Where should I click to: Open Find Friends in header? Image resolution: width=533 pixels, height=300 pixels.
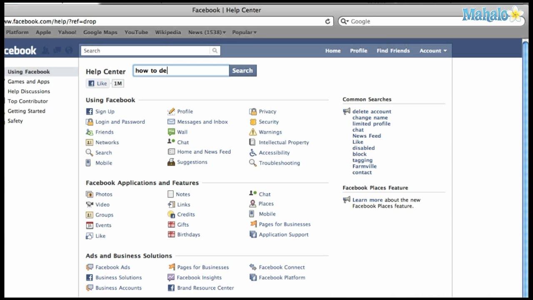393,50
